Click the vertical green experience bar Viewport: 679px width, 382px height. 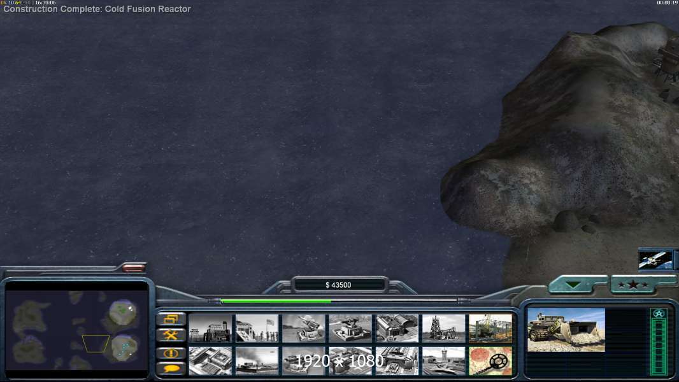click(x=659, y=347)
